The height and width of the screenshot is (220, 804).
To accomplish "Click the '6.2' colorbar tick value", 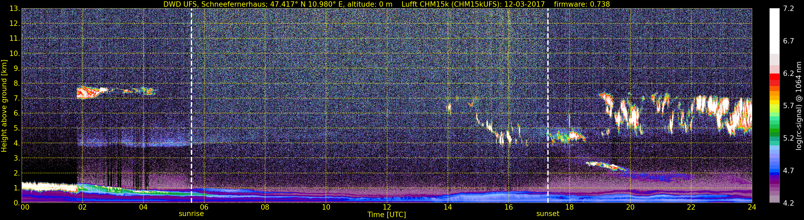I will coord(789,73).
